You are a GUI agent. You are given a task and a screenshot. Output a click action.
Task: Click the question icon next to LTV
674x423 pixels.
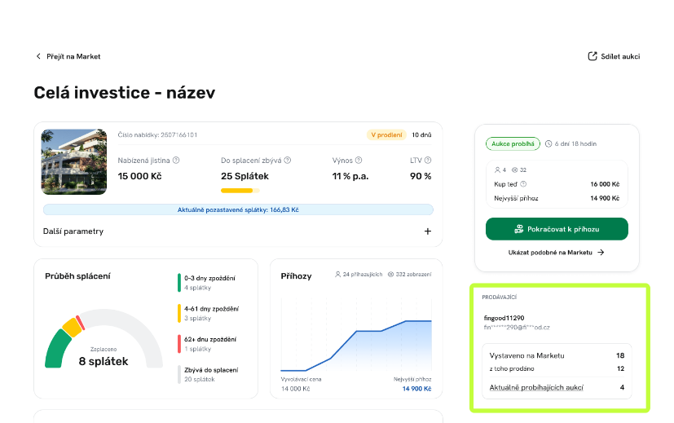(428, 161)
